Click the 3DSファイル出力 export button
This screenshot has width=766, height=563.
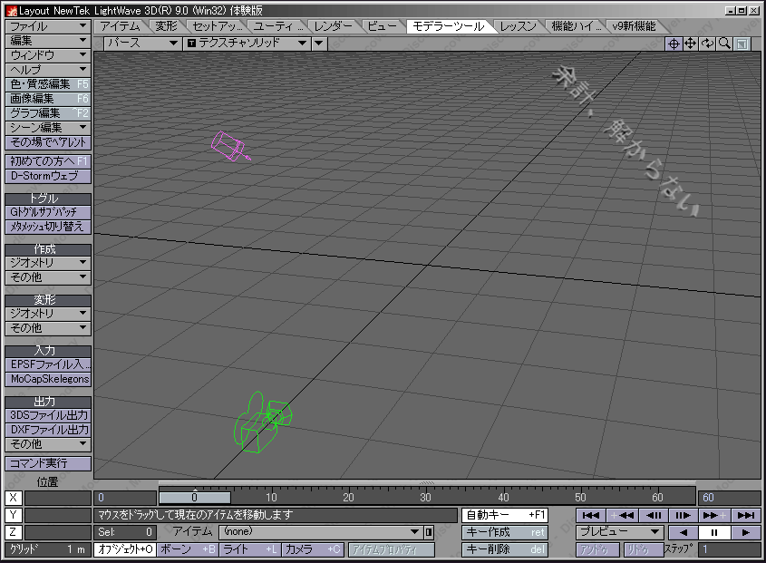pos(48,415)
